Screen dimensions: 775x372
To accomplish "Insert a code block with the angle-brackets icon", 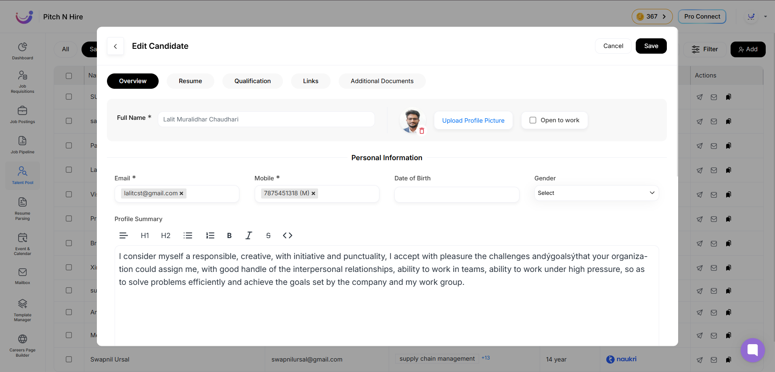I will [287, 236].
